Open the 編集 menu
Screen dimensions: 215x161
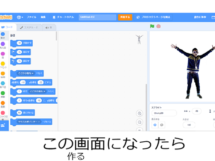coord(43,17)
